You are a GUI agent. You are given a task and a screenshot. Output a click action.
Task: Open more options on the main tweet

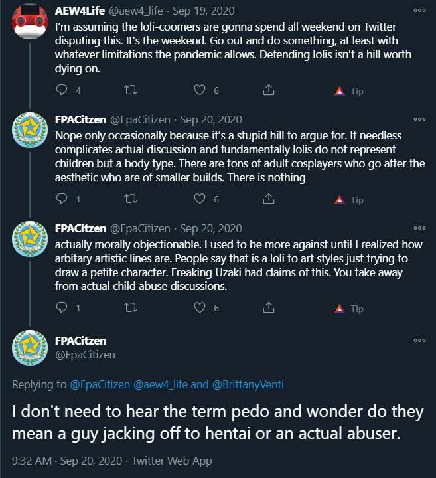419,340
